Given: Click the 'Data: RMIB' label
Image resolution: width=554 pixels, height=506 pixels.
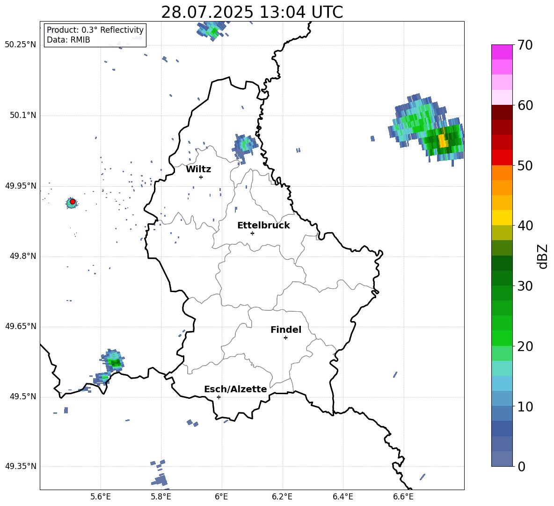Looking at the screenshot, I should coord(68,40).
